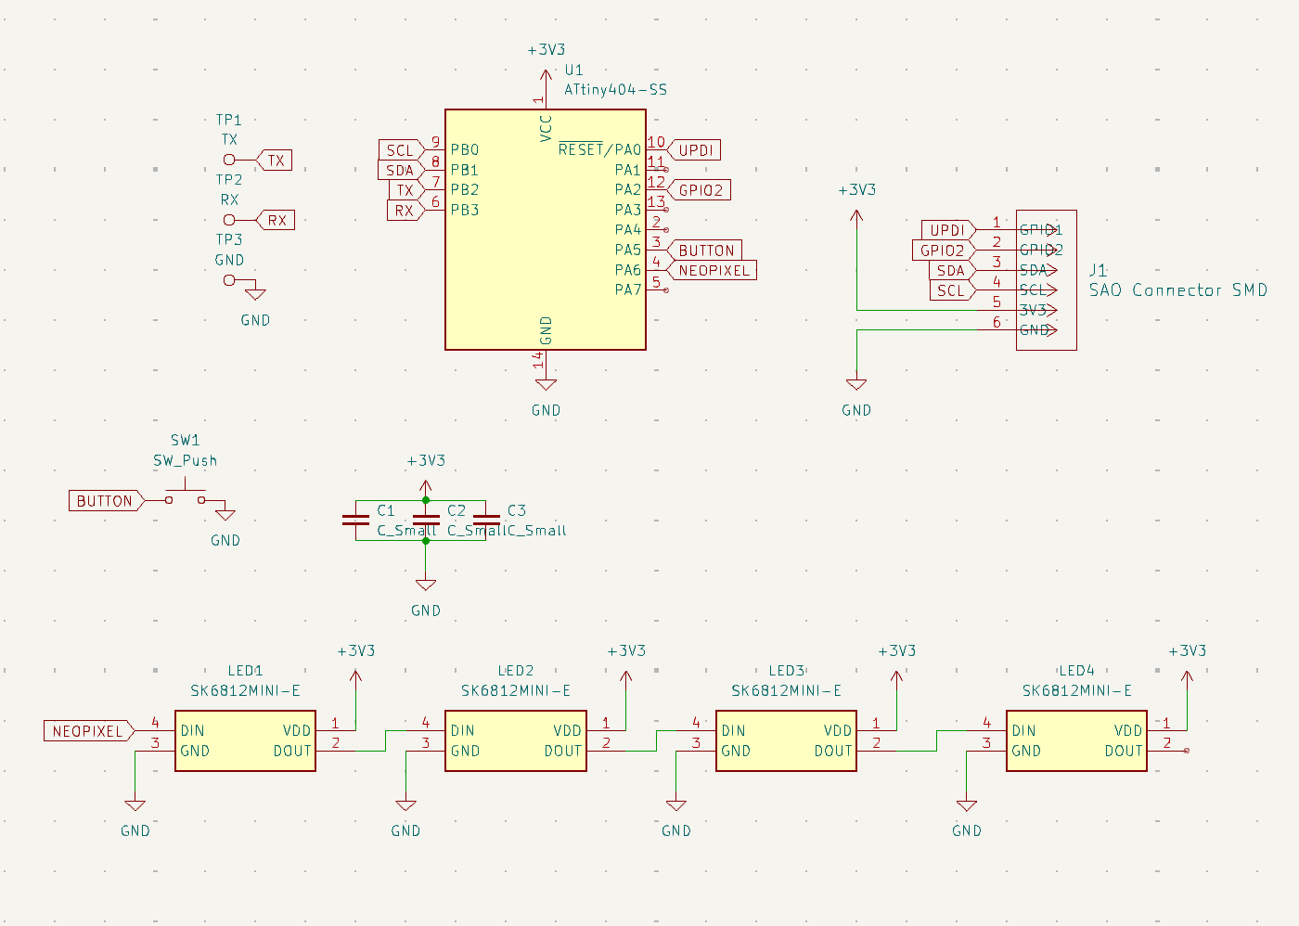Click the TP1 test point circle
1299x926 pixels.
pos(230,159)
